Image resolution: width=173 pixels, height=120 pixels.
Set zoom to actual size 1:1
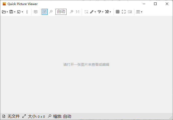pos(77,12)
